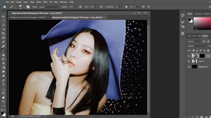Switch to the Untitled-1 document tab
The width and height of the screenshot is (211, 118).
28,17
